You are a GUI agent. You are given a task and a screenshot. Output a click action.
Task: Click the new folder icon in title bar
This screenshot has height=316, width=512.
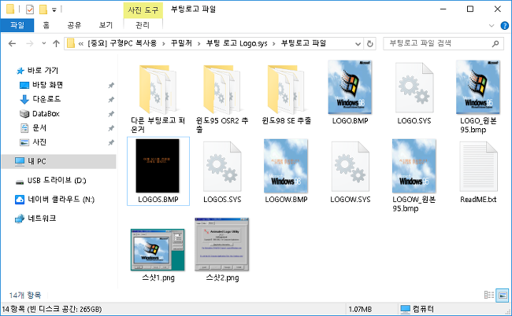43,9
